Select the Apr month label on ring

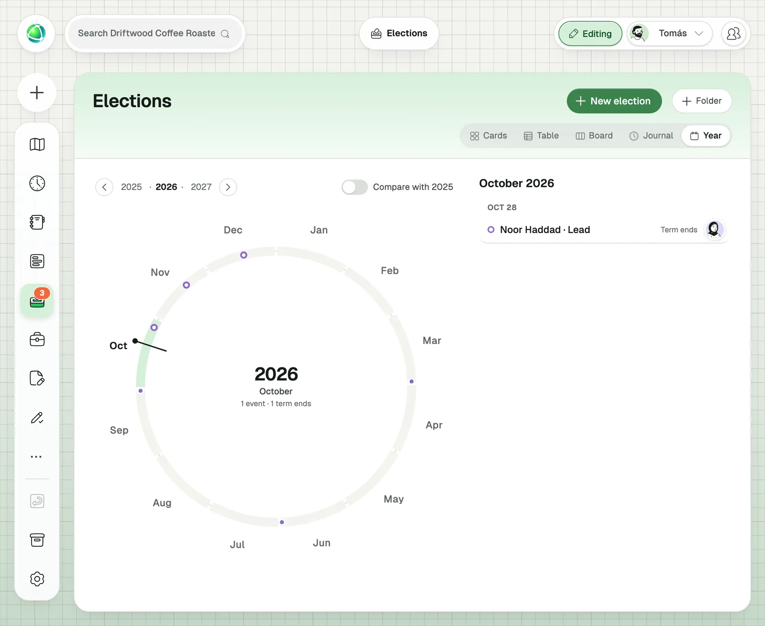click(434, 425)
